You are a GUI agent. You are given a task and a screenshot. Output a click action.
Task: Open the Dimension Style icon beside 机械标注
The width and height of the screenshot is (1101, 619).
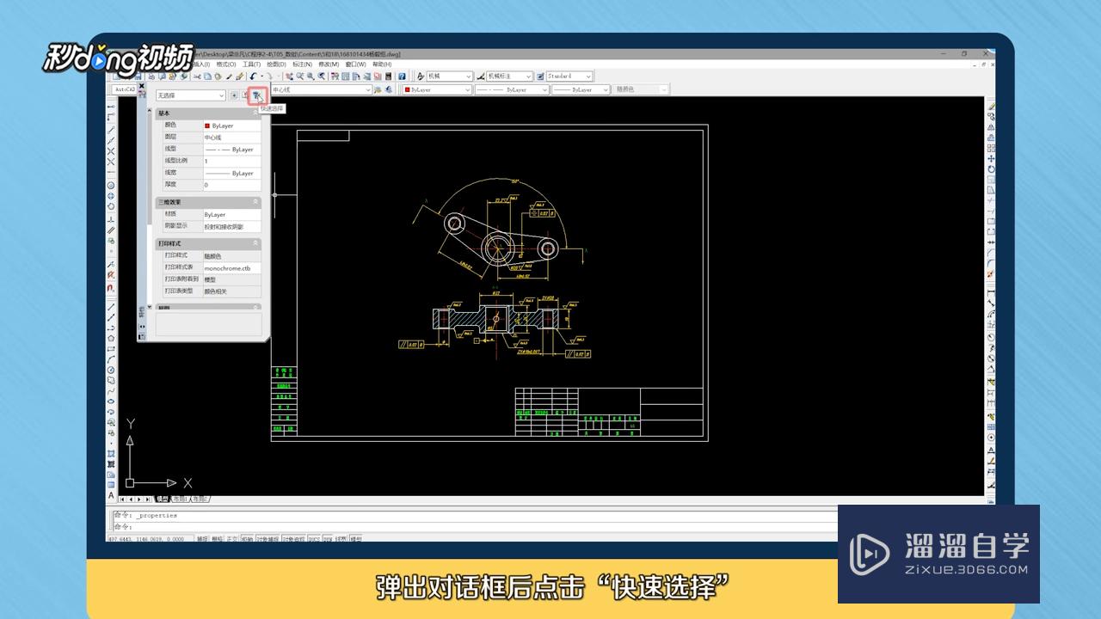[x=481, y=77]
